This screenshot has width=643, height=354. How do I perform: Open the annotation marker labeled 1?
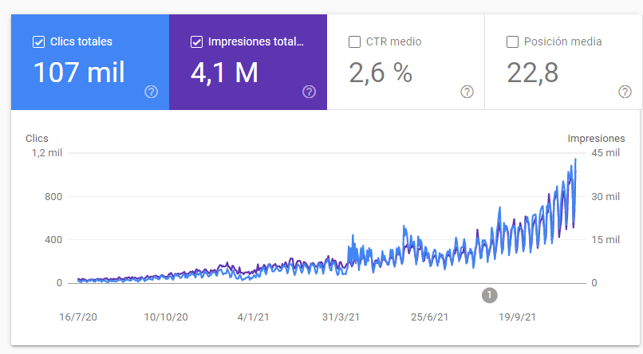click(x=490, y=296)
